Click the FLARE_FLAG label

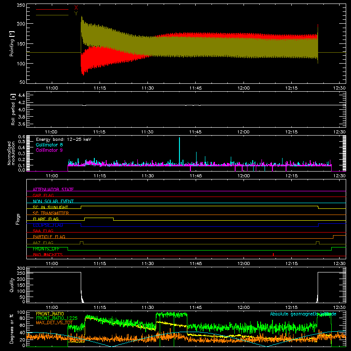[46, 219]
